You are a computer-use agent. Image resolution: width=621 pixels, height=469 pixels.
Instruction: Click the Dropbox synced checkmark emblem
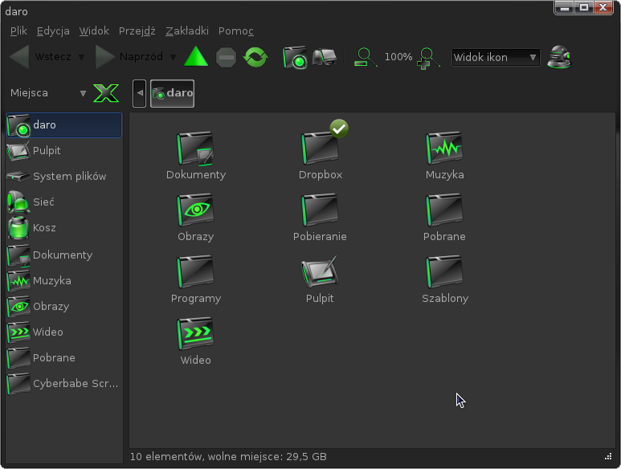(339, 128)
